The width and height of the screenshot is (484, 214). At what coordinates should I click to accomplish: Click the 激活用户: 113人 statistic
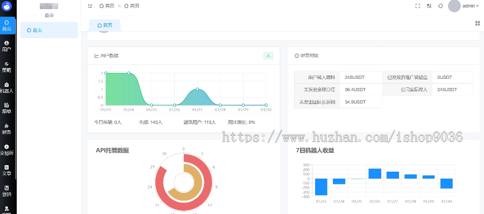pos(200,122)
